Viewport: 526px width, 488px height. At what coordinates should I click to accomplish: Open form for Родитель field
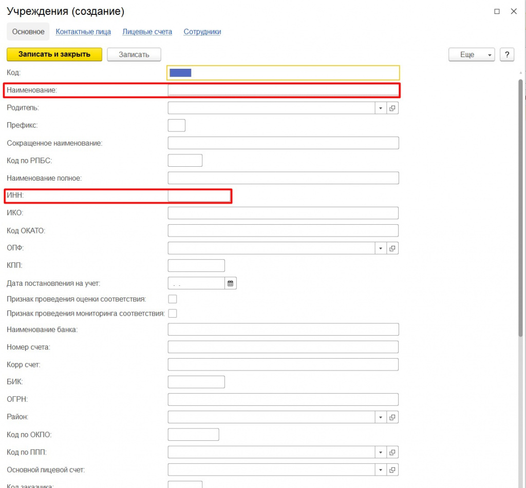tap(392, 108)
